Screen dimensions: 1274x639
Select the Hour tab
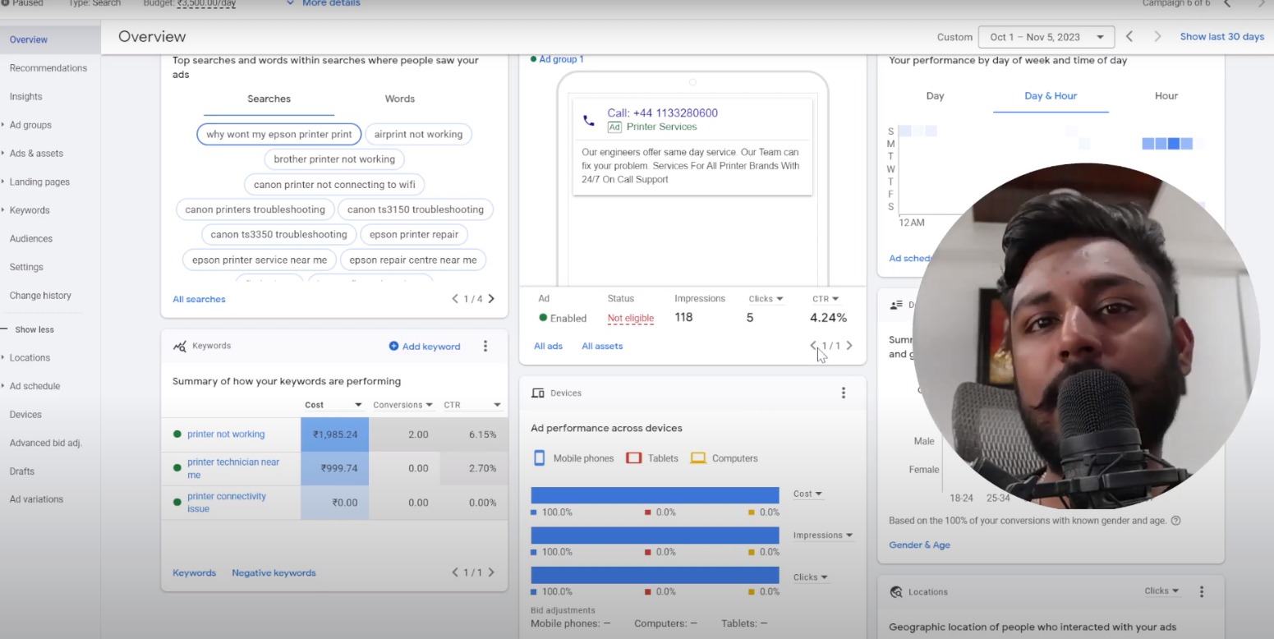click(x=1166, y=96)
